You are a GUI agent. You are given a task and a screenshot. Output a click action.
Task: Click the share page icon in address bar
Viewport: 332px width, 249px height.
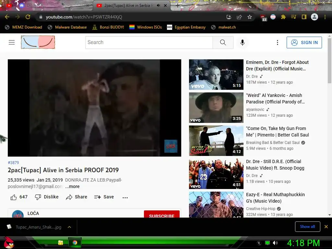(x=239, y=17)
